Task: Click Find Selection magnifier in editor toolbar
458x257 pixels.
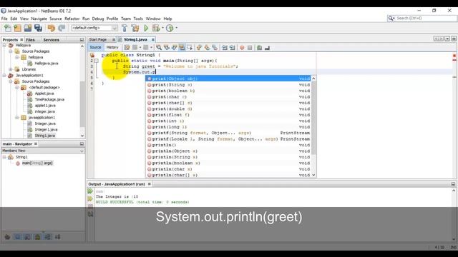Action: coord(159,48)
